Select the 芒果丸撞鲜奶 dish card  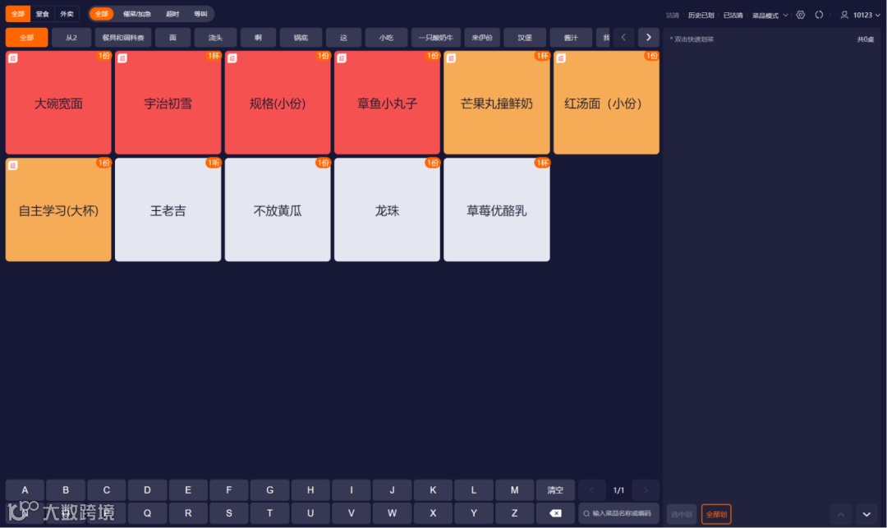[x=497, y=103]
